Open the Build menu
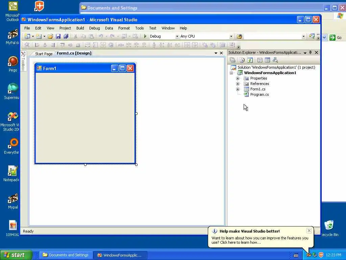Image resolution: width=346 pixels, height=260 pixels. 80,28
